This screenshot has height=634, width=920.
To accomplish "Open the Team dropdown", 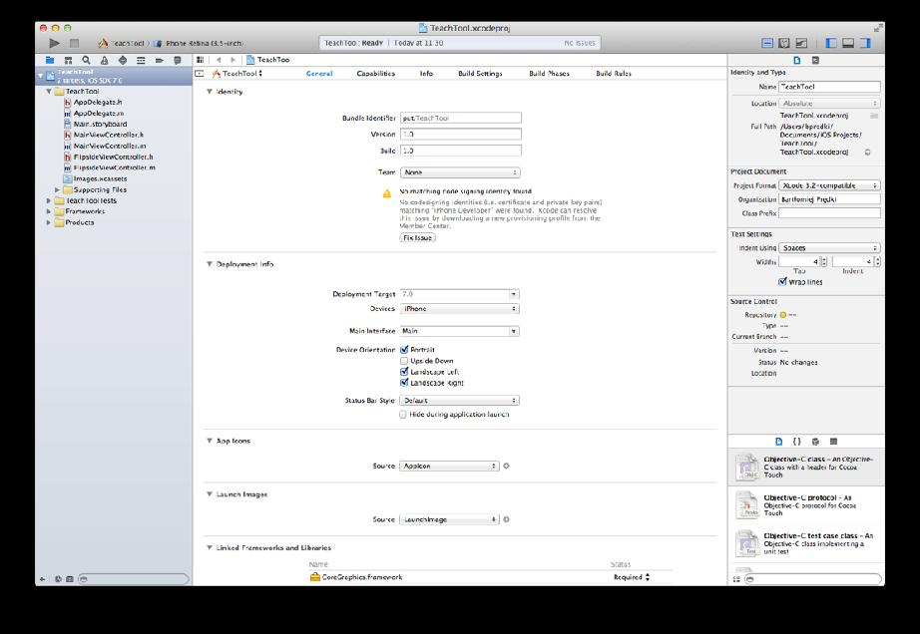I will point(460,172).
